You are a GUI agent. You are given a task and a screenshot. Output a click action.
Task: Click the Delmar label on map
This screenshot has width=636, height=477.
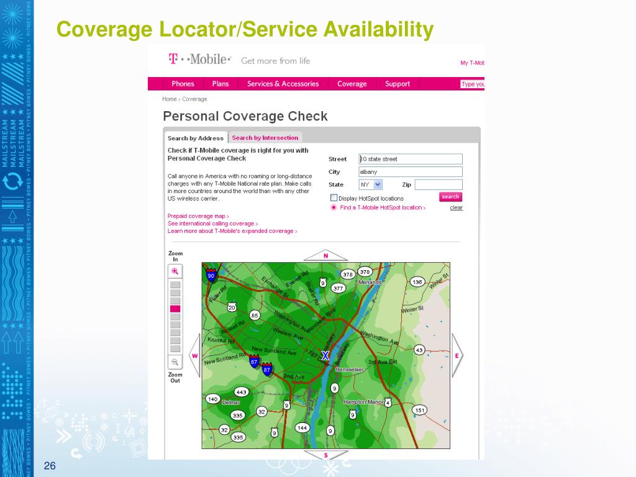231,402
